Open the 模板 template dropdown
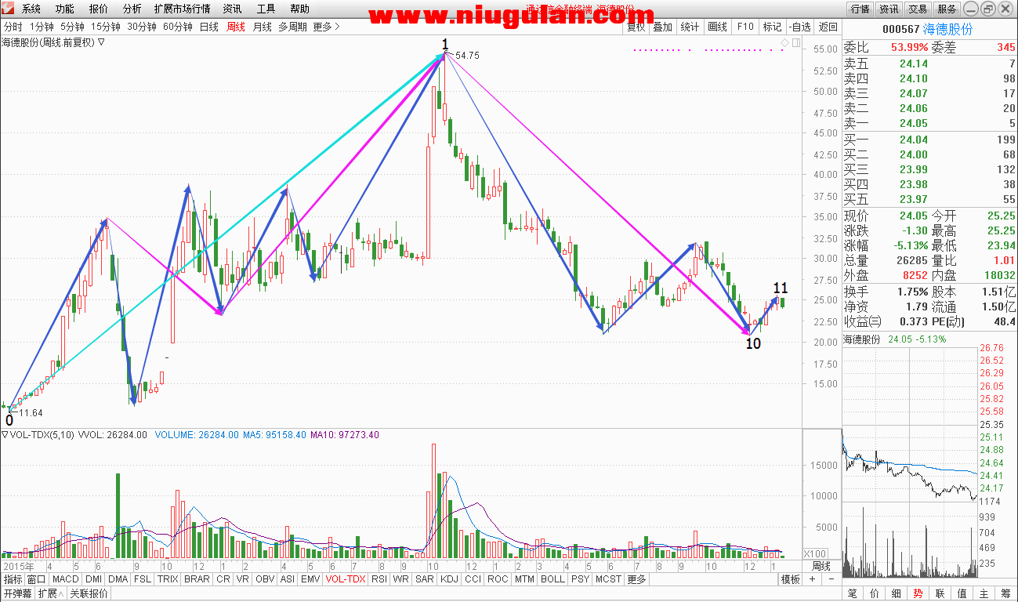1018x602 pixels. click(791, 579)
